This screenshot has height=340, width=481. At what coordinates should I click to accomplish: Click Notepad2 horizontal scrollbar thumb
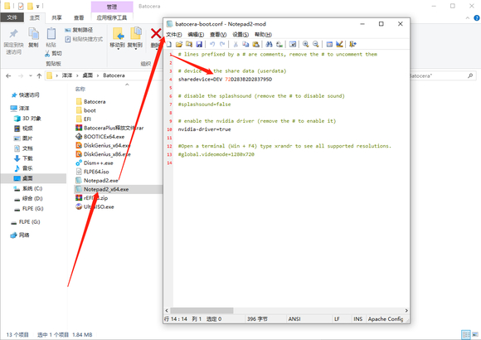(x=202, y=310)
